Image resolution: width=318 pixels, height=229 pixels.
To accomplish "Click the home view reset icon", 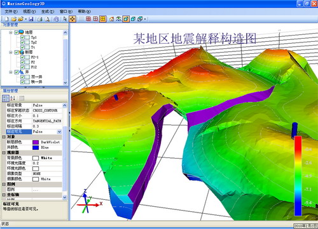I will (111, 19).
